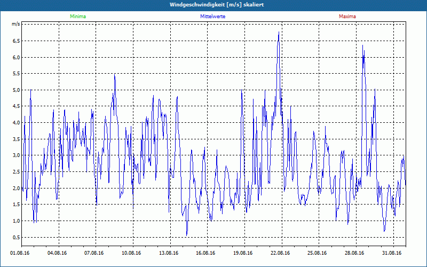Viewport: 427px width, 267px height.
Task: Click the 22.08.16 date label
Action: point(280,253)
